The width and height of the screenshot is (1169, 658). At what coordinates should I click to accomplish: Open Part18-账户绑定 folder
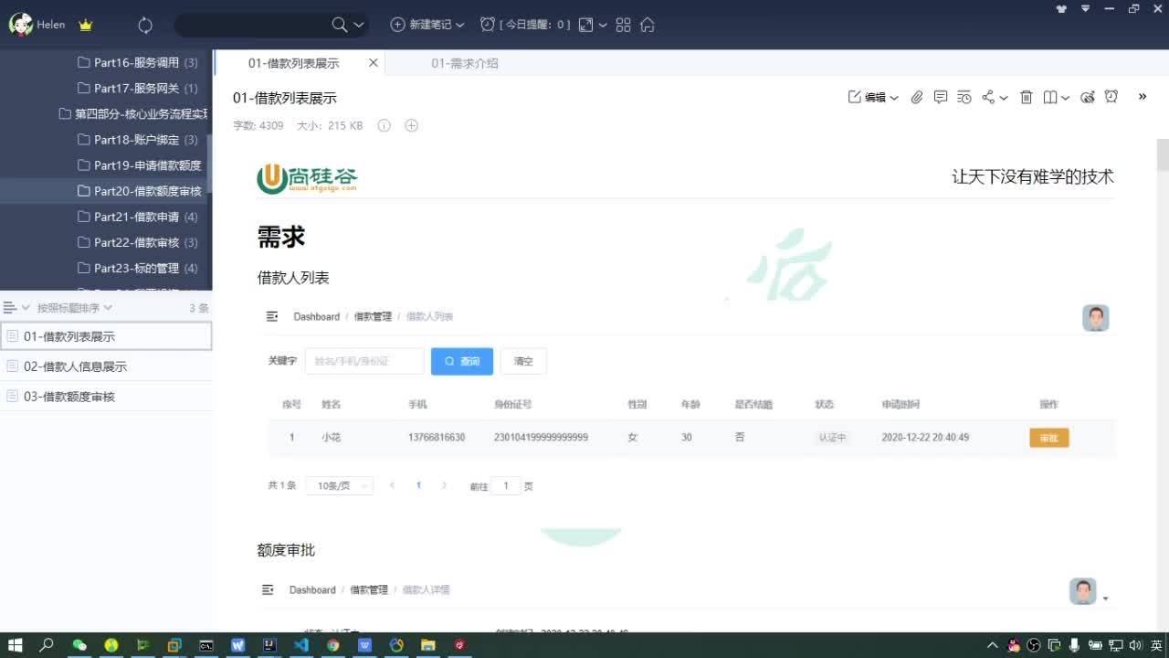click(137, 140)
